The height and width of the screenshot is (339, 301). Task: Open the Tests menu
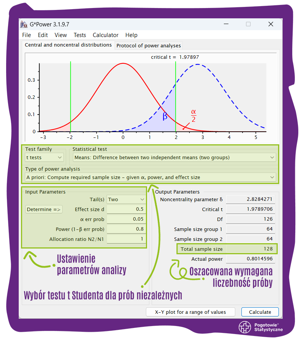[x=80, y=35]
